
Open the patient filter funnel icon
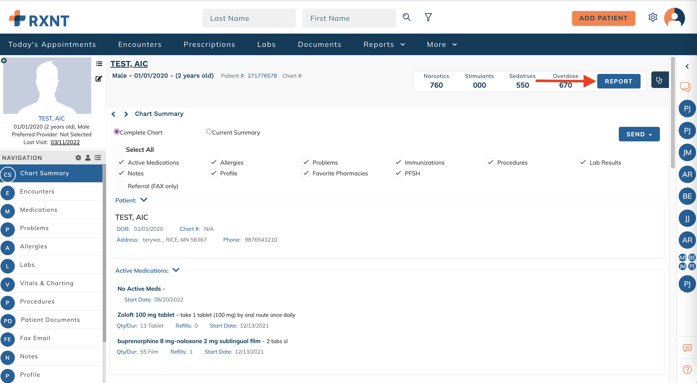428,17
